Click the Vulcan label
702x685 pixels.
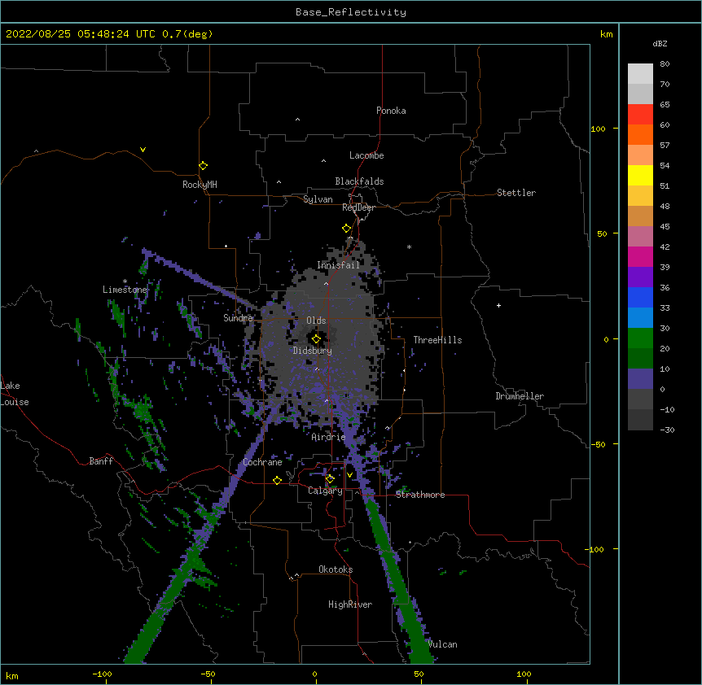tap(443, 644)
